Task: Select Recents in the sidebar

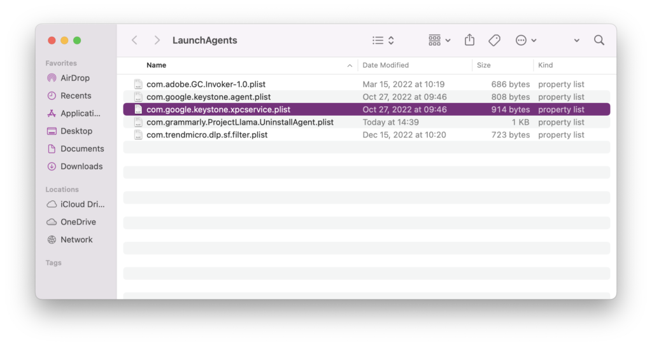Action: pyautogui.click(x=76, y=95)
